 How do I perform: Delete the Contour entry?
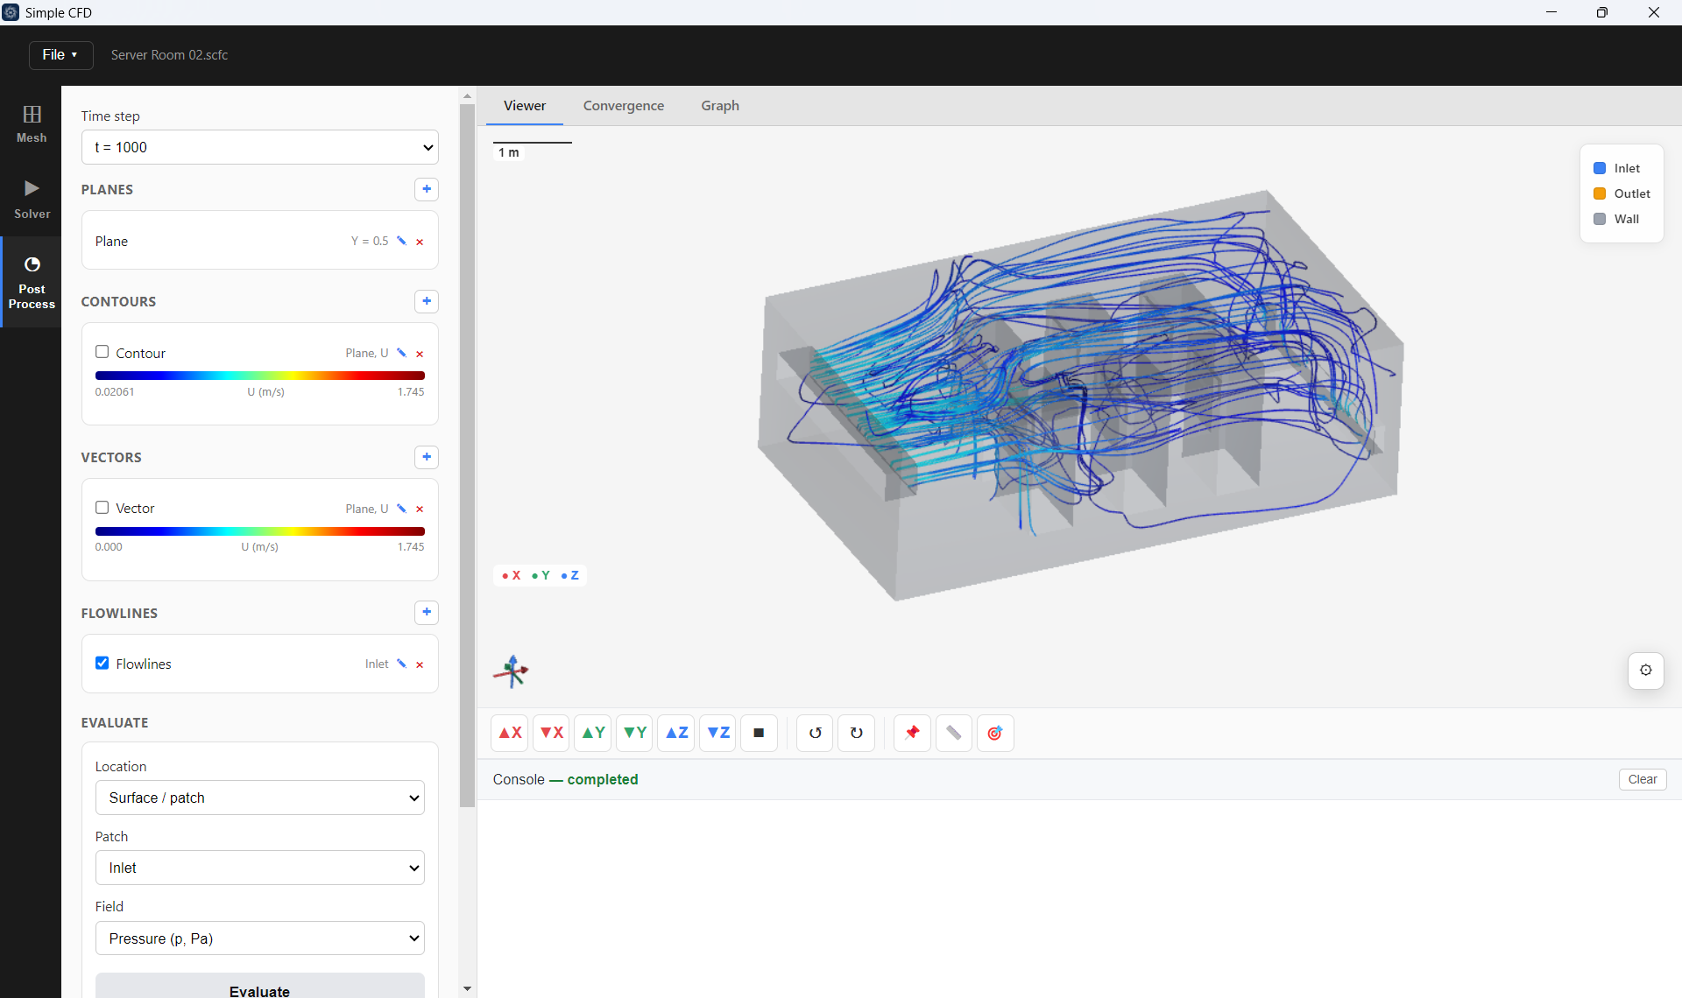pos(420,354)
